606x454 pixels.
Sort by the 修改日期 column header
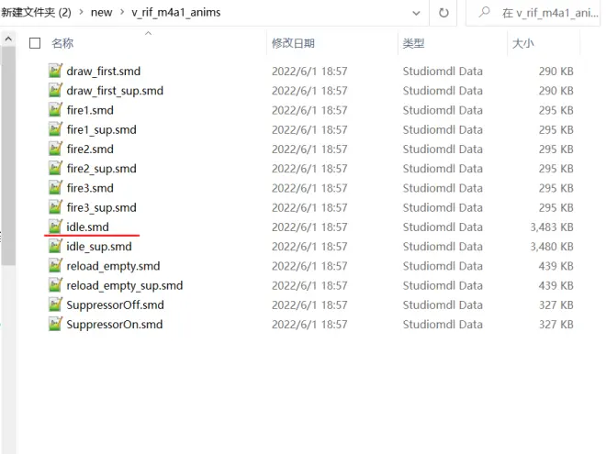[293, 43]
